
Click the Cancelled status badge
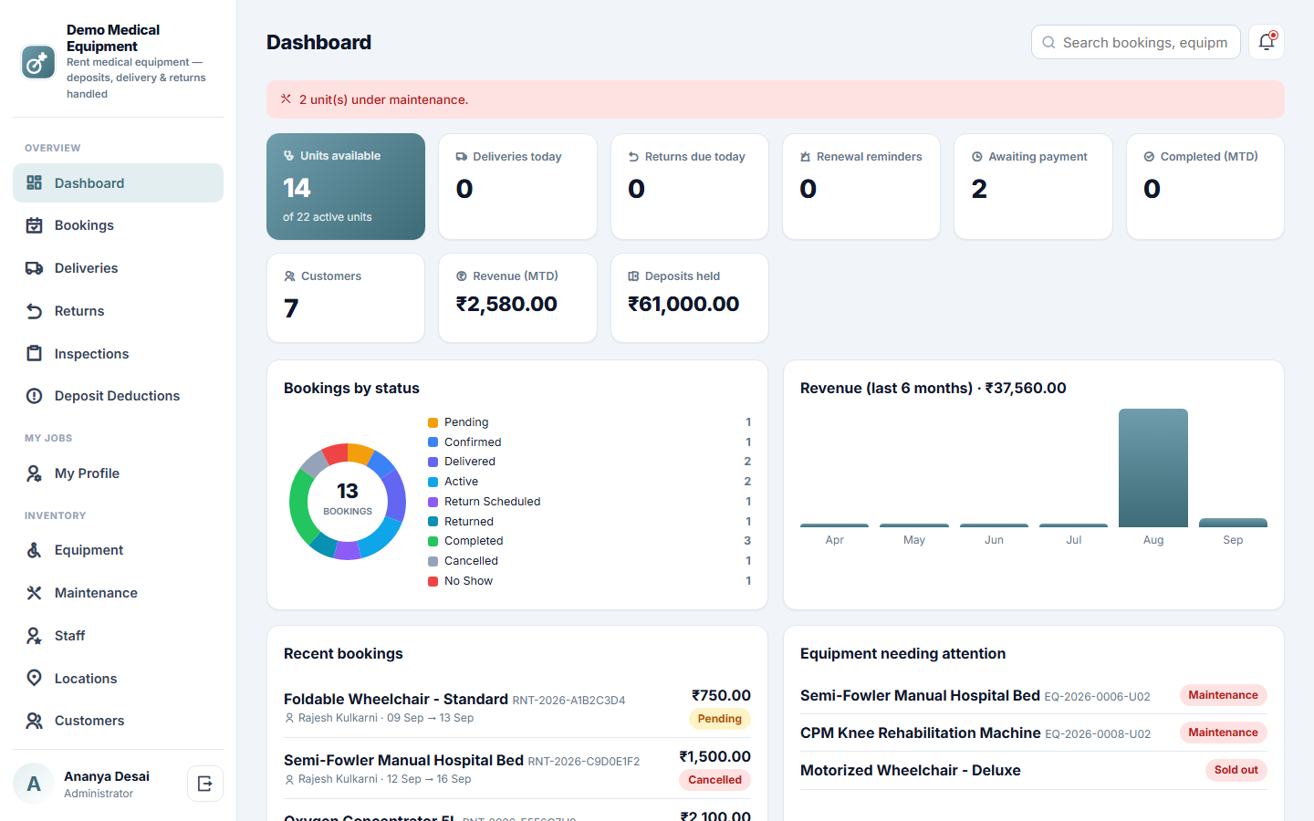714,780
